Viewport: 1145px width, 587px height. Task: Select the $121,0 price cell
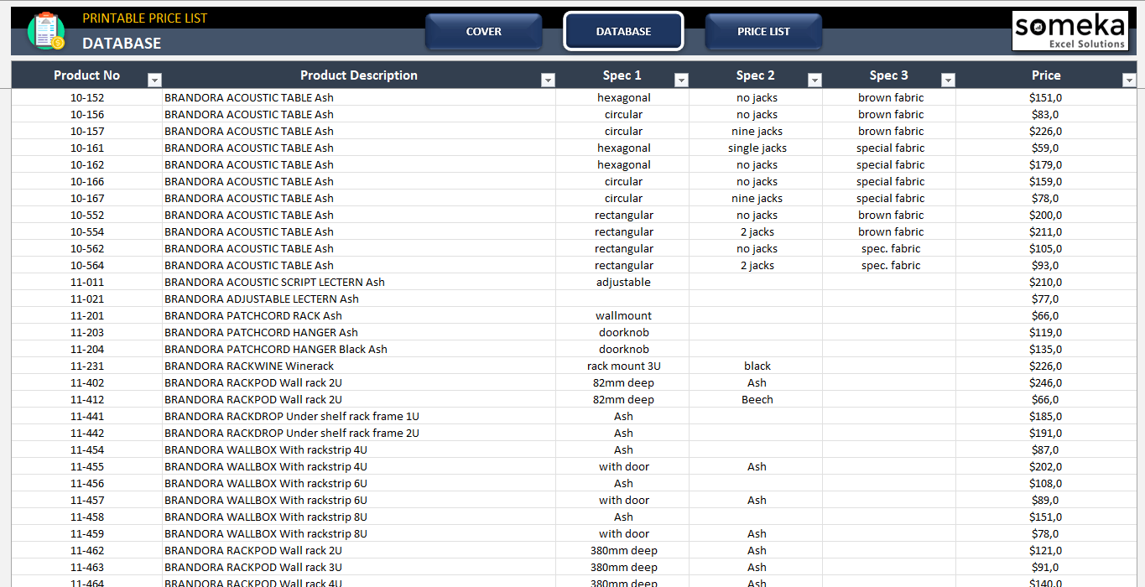click(x=1046, y=551)
